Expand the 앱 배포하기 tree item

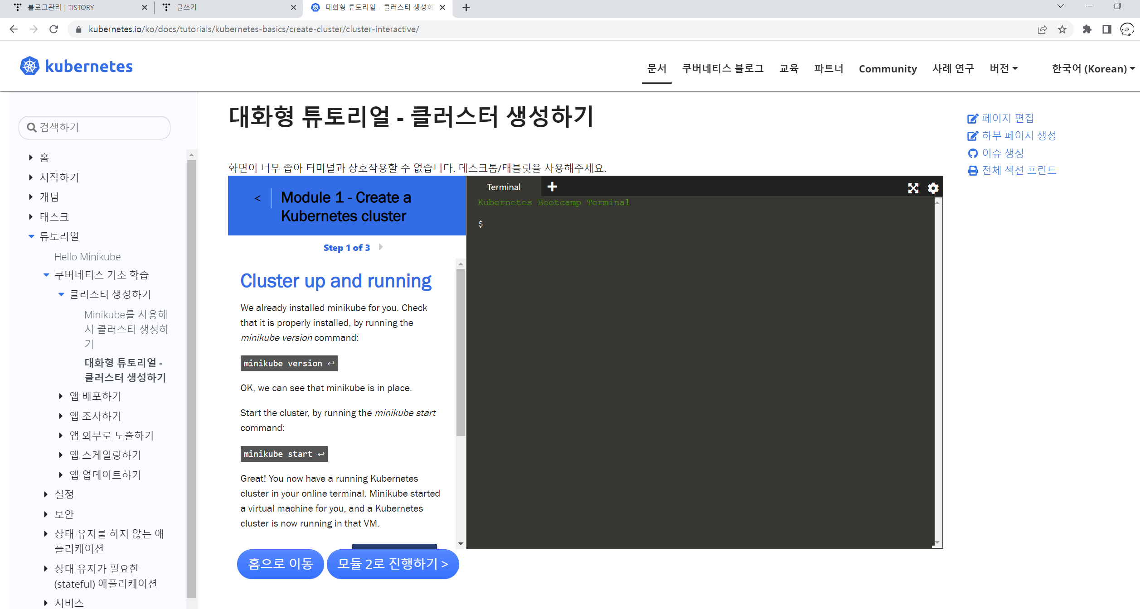61,396
